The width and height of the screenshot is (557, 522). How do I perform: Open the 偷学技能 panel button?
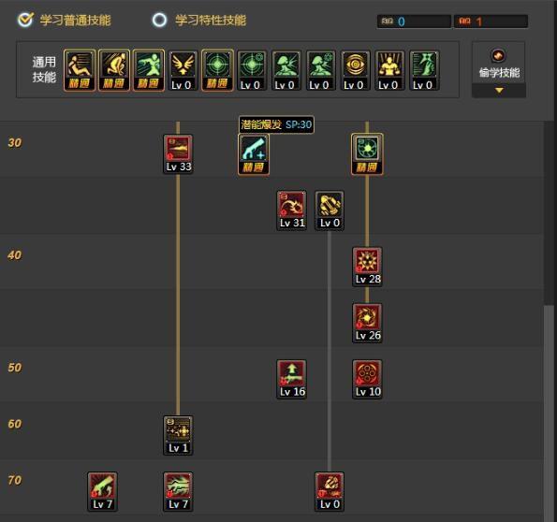499,64
